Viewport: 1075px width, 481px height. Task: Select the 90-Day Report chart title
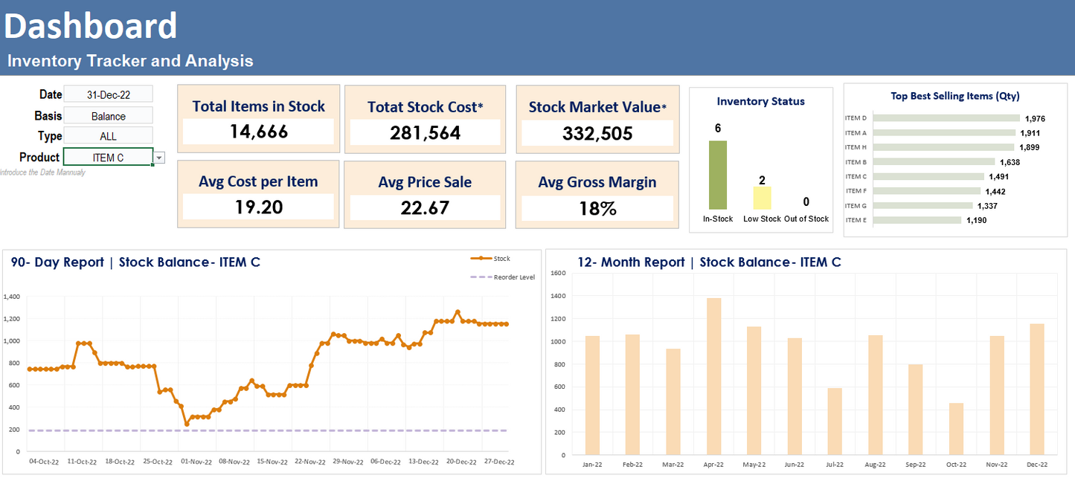pyautogui.click(x=135, y=262)
